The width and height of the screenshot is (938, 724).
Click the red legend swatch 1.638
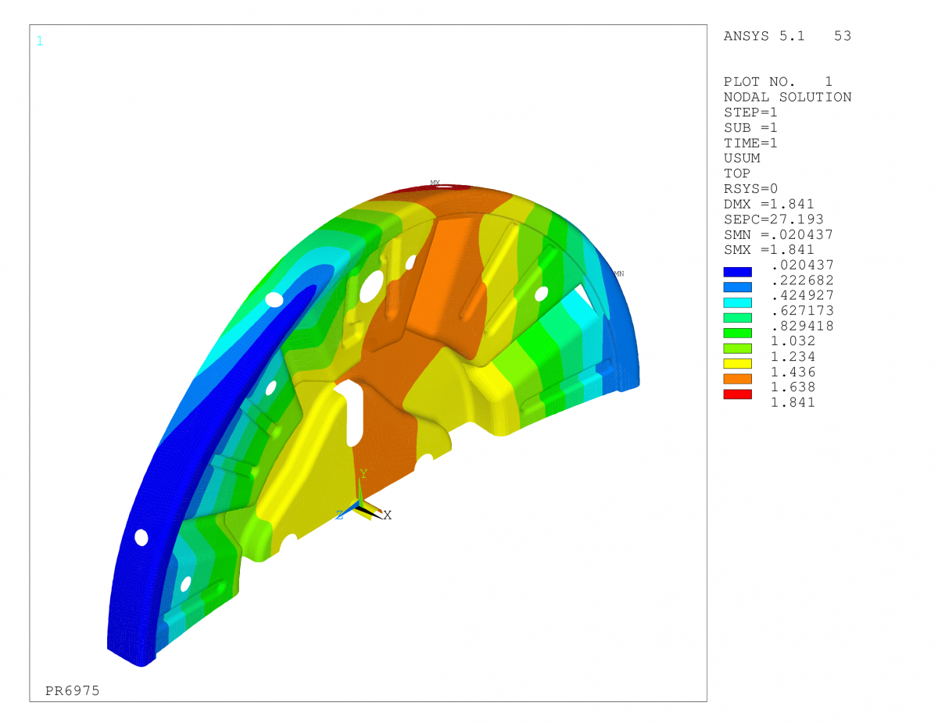[737, 394]
